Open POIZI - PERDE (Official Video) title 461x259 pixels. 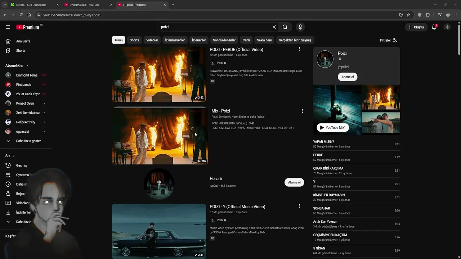click(x=236, y=50)
